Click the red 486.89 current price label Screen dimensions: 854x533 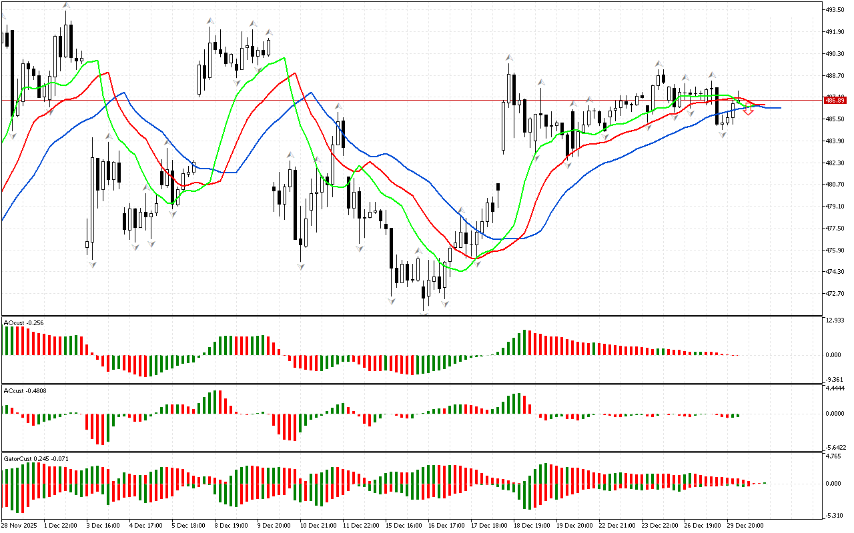835,100
